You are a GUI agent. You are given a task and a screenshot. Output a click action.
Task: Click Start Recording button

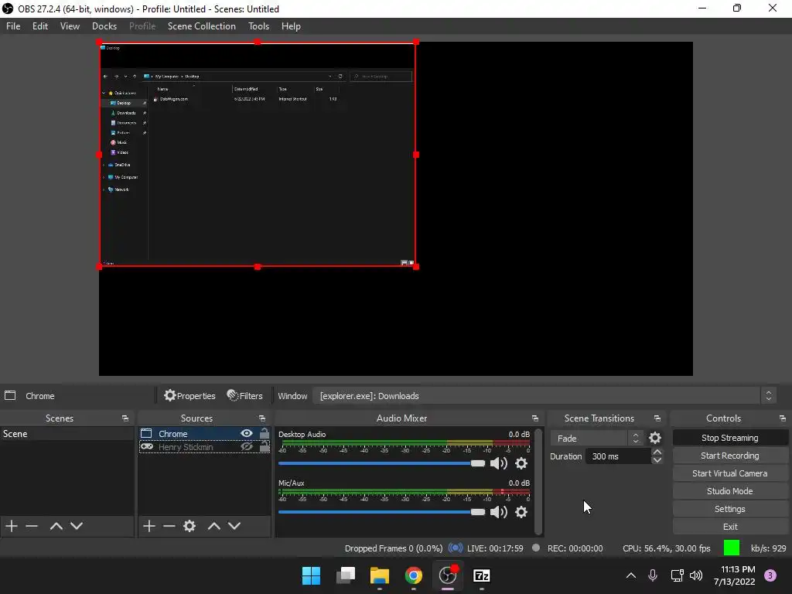click(730, 456)
